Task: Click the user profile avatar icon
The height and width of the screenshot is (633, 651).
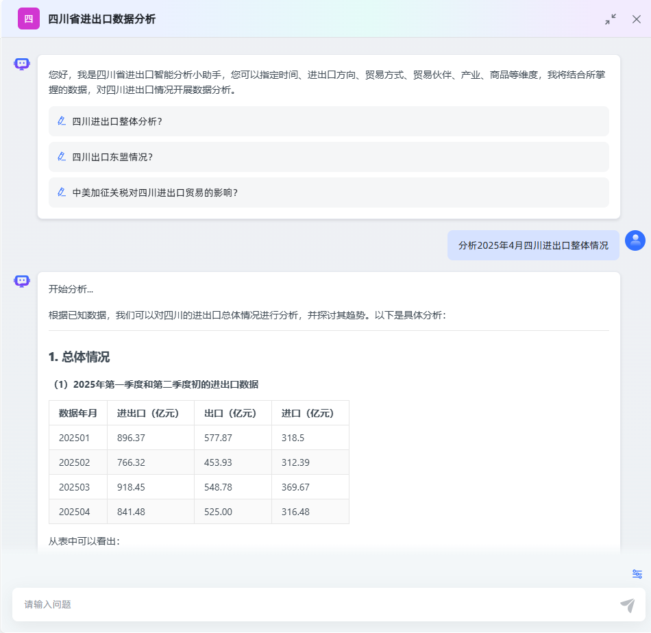Action: click(x=635, y=240)
